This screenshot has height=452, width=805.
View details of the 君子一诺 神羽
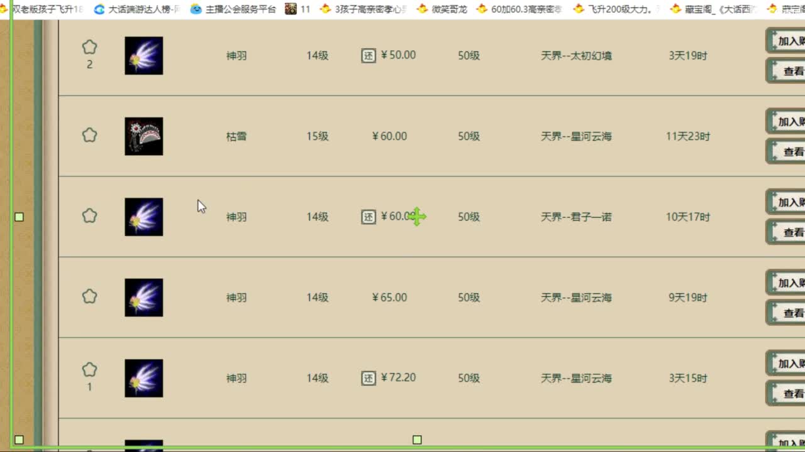click(786, 232)
